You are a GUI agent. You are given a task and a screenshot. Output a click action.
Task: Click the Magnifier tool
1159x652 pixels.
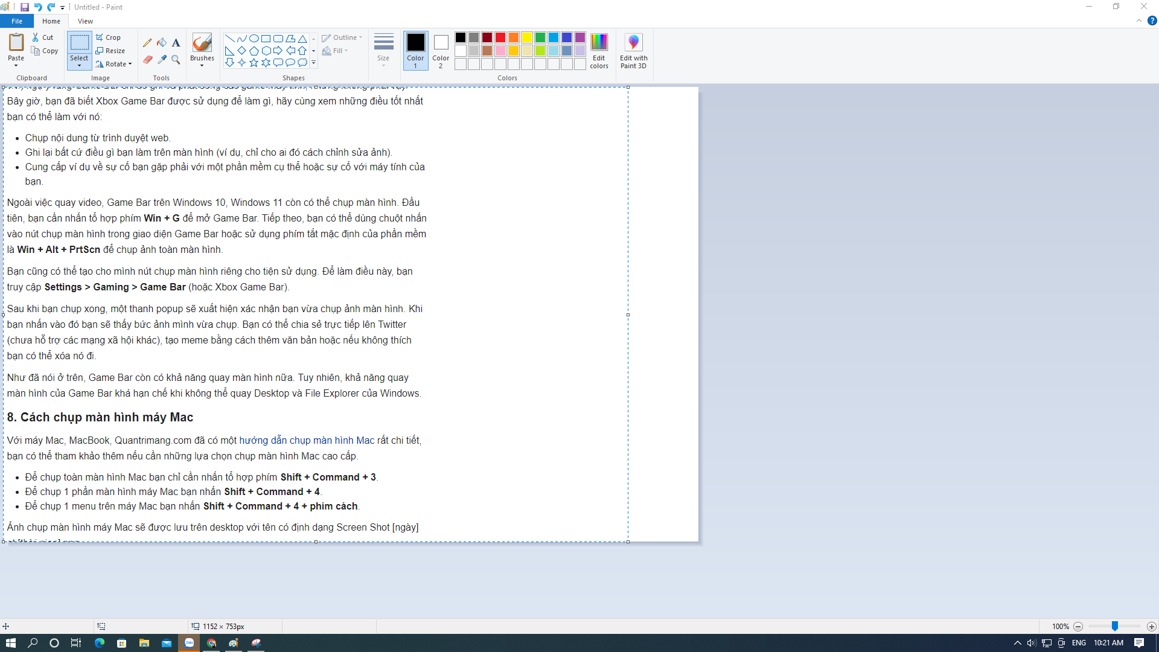[176, 60]
